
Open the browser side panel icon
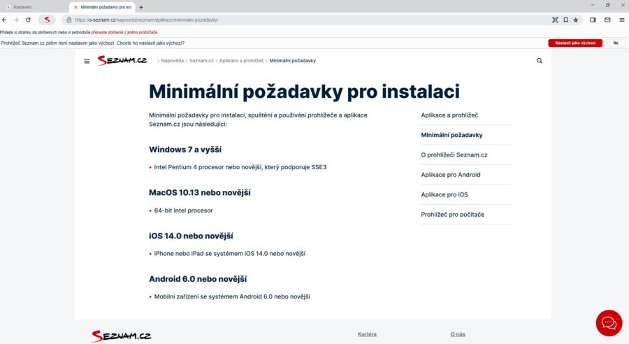593,20
